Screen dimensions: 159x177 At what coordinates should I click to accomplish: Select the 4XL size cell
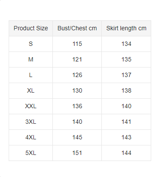tap(31, 137)
